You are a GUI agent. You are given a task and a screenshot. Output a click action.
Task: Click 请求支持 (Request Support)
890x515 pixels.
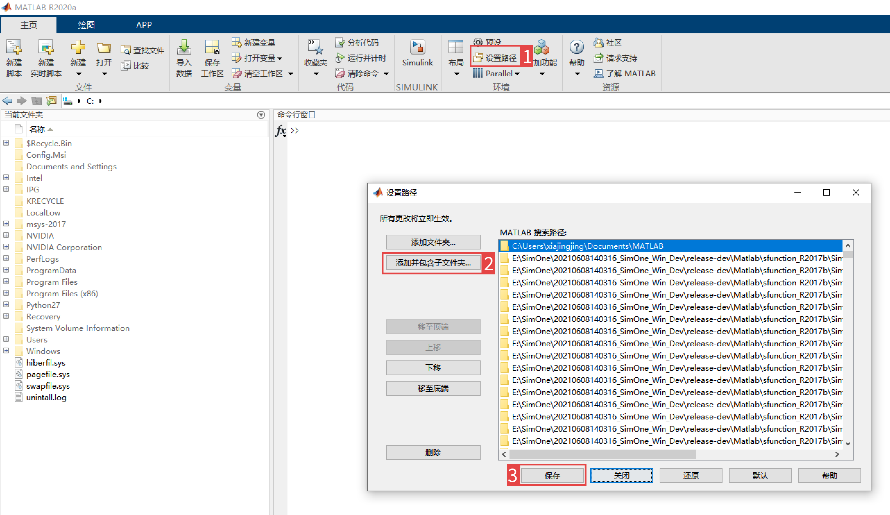coord(616,58)
